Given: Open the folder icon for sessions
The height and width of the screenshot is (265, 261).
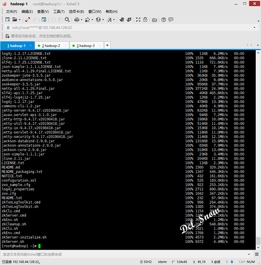Looking at the screenshot, I should point(15,19).
